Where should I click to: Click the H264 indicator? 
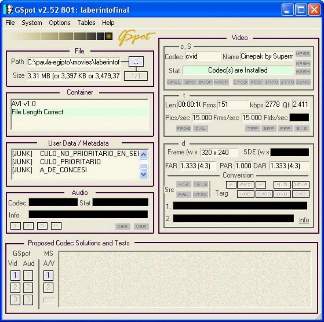303,72
